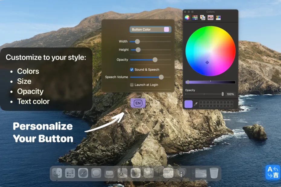The height and width of the screenshot is (187, 281).
Task: Click the Colors window title
Action: [x=210, y=12]
